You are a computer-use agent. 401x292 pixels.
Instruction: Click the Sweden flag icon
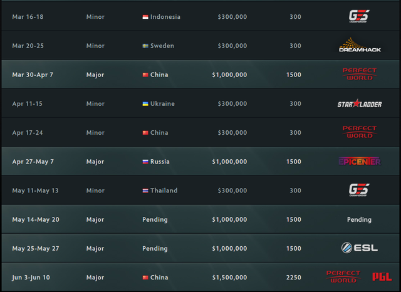coord(145,46)
